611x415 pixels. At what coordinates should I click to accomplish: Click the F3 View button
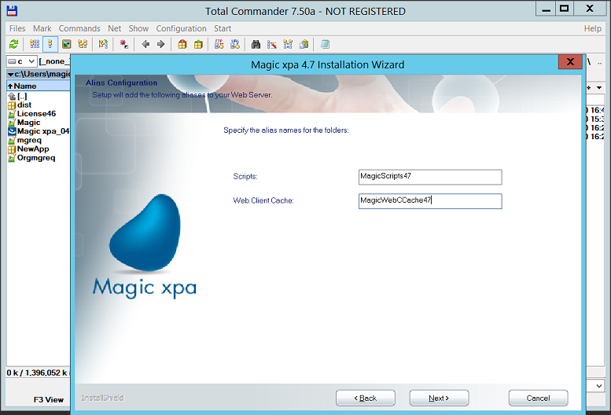coord(48,399)
